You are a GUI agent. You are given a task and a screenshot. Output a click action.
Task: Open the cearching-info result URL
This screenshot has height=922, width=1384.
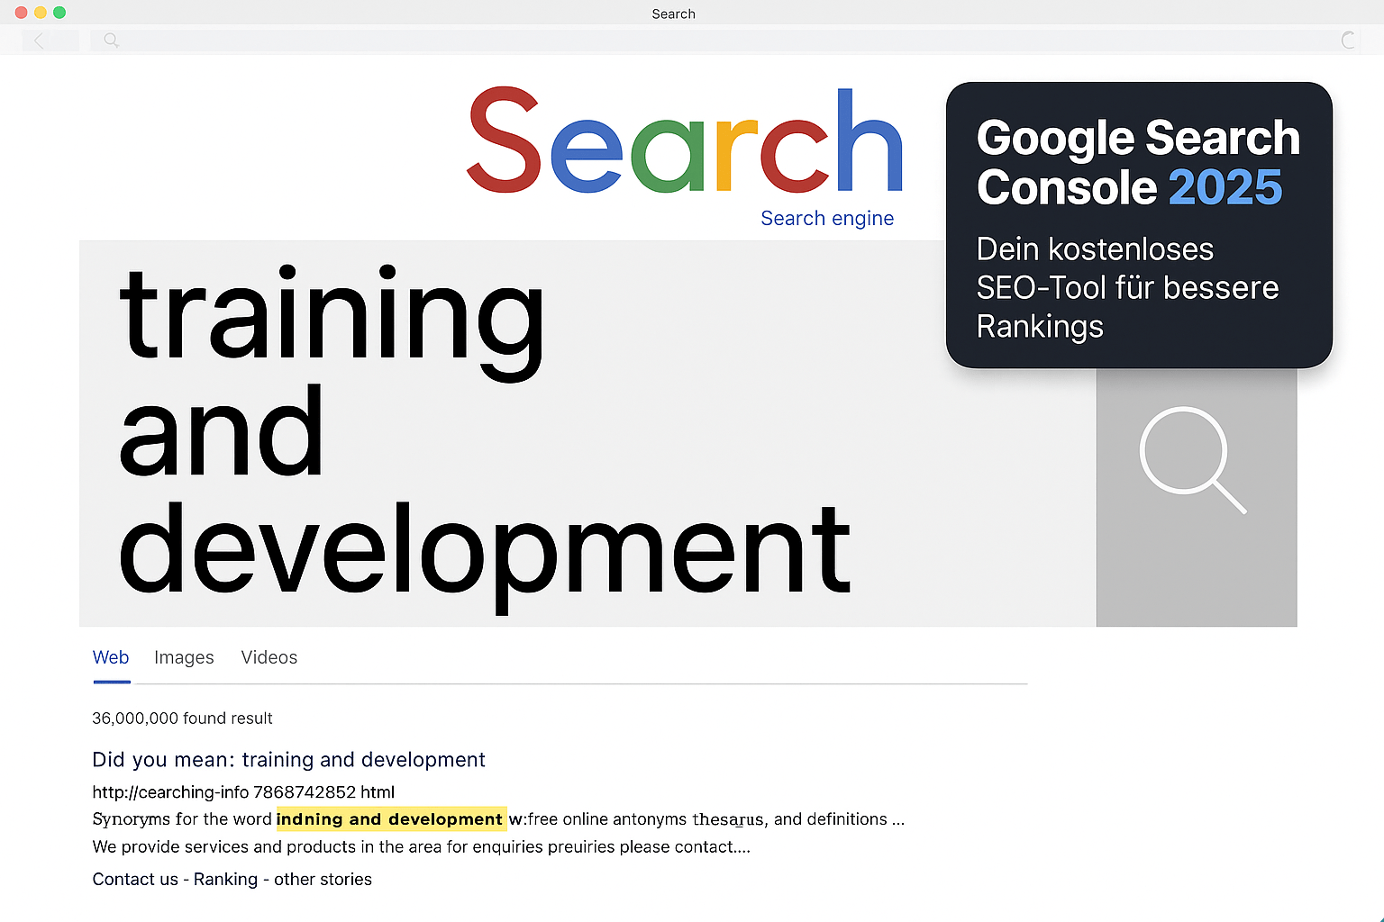pyautogui.click(x=242, y=792)
